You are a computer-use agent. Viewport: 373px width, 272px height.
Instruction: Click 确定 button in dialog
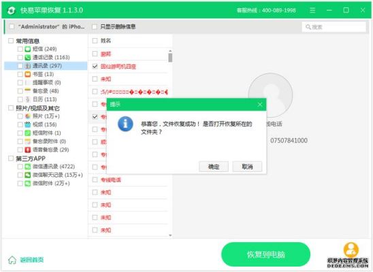coord(214,167)
